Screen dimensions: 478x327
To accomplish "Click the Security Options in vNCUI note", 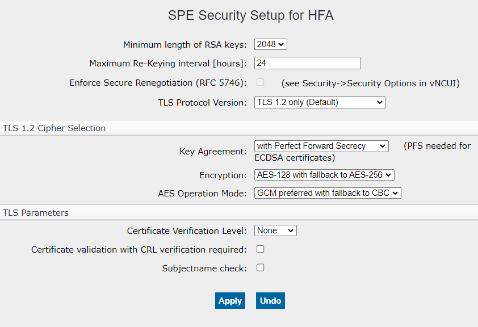I will (370, 83).
